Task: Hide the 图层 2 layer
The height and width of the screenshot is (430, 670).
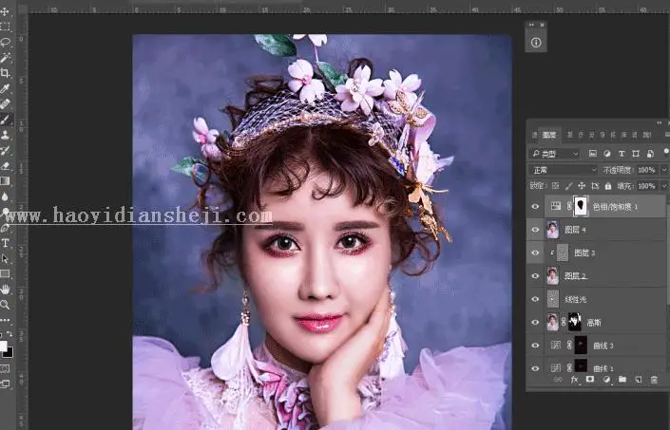Action: (x=535, y=276)
